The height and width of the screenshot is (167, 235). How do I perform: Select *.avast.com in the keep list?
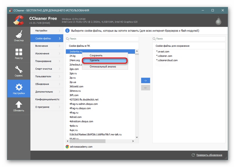pyautogui.click(x=162, y=52)
